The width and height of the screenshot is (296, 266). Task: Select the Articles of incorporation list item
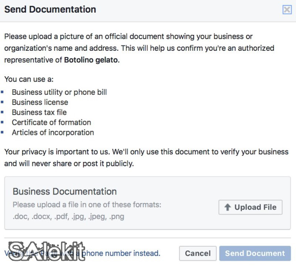(53, 132)
